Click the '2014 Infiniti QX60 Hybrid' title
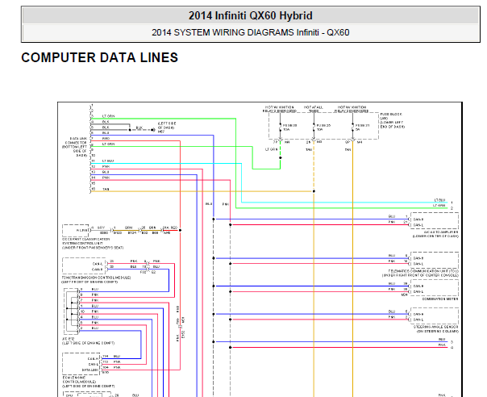The image size is (487, 397). [250, 15]
